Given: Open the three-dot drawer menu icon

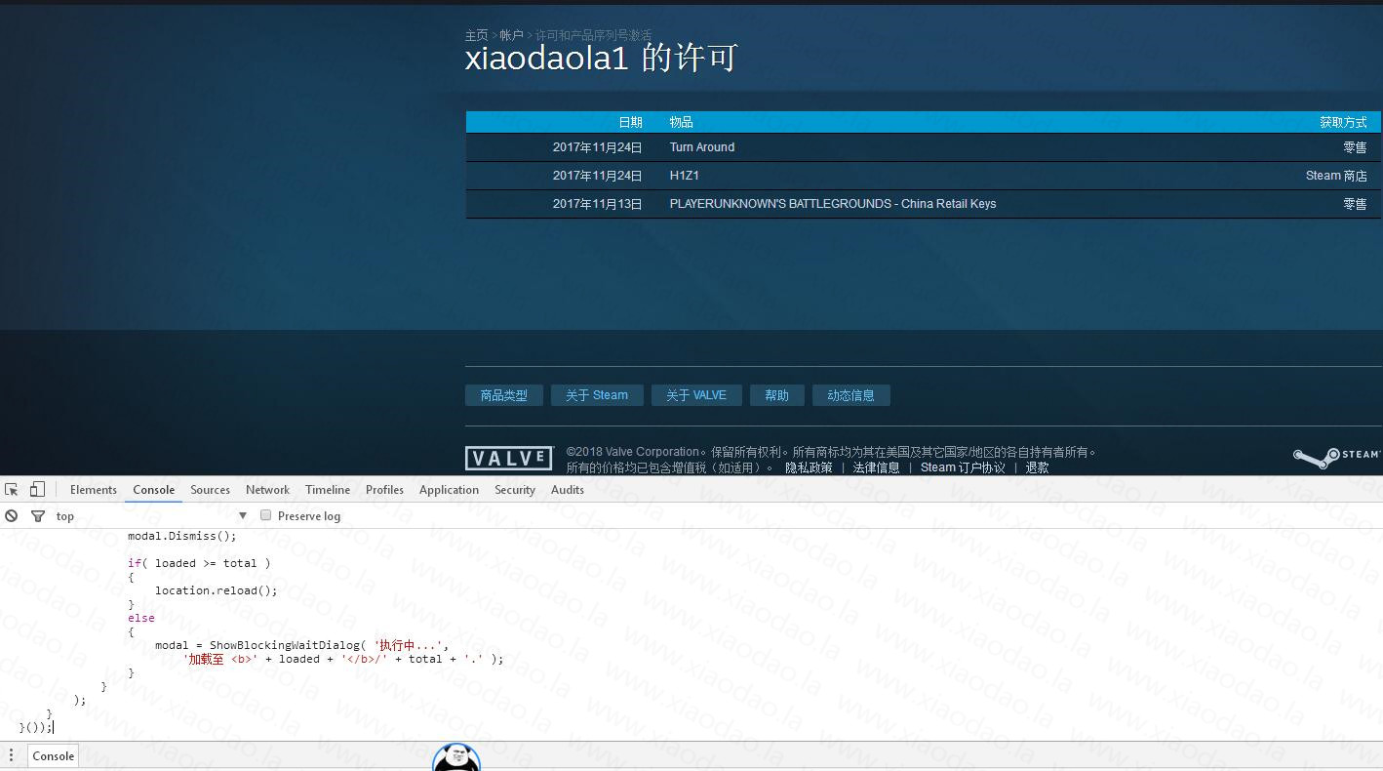Looking at the screenshot, I should pyautogui.click(x=12, y=756).
